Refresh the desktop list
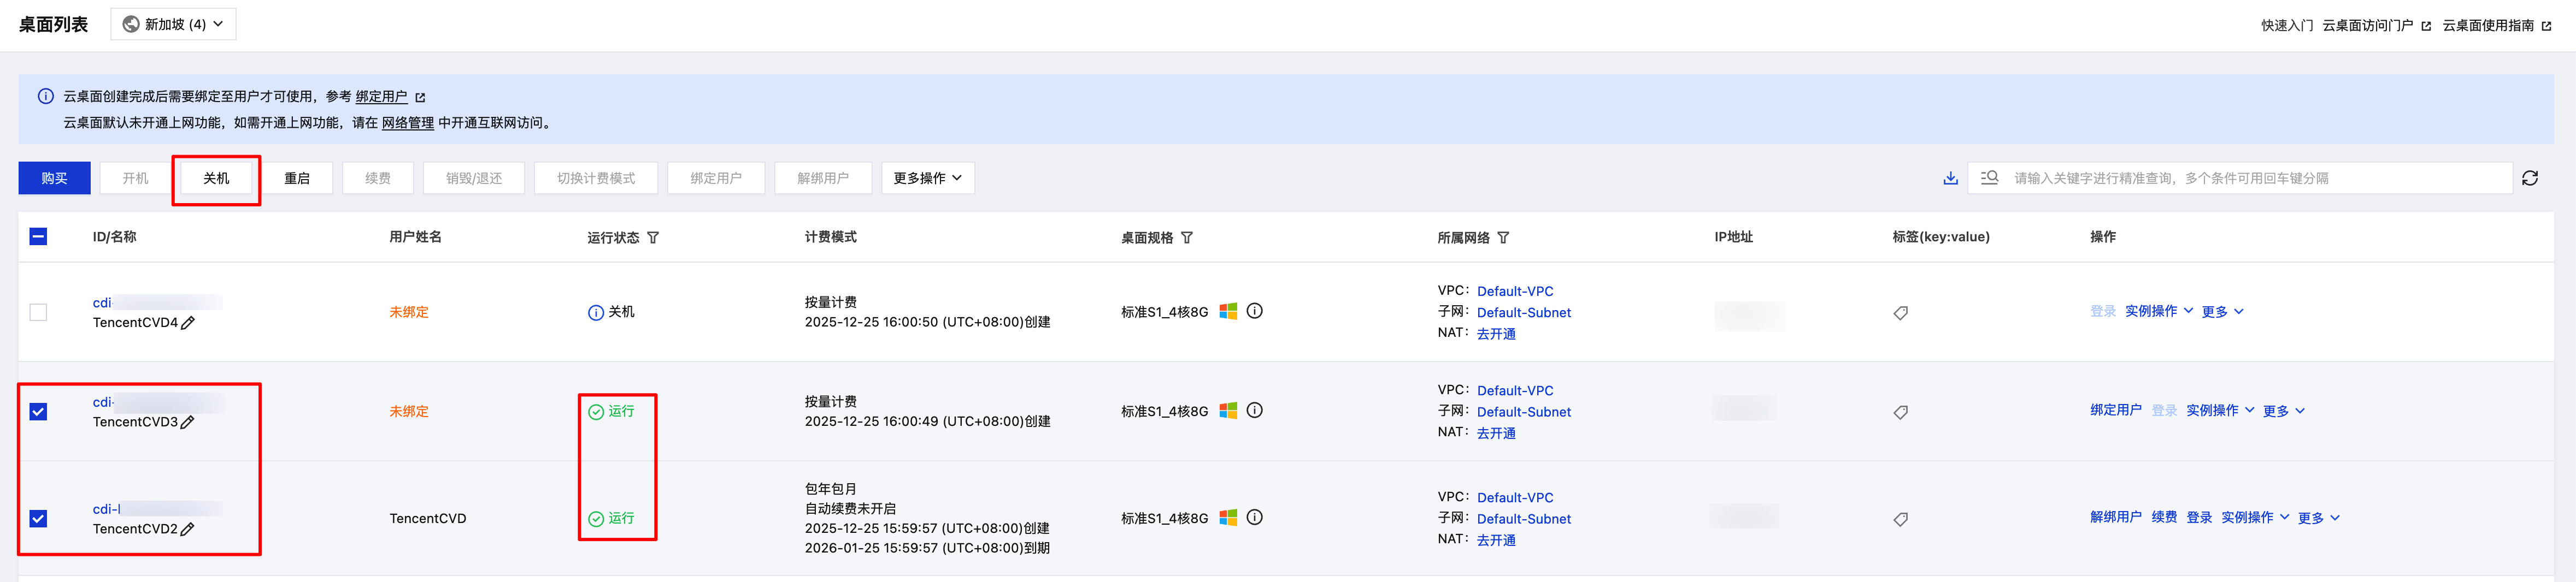 point(2529,179)
